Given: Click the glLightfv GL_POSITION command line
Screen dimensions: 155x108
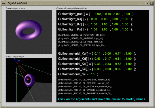Looking at the screenshot, I should pyautogui.click(x=82, y=35).
